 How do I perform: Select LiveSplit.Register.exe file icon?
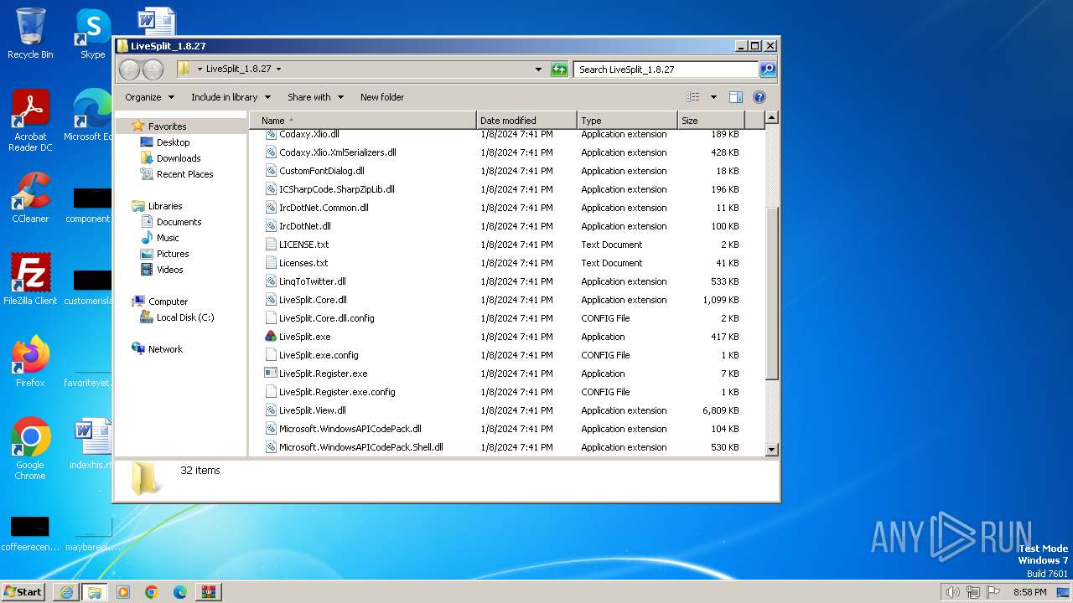(x=271, y=374)
